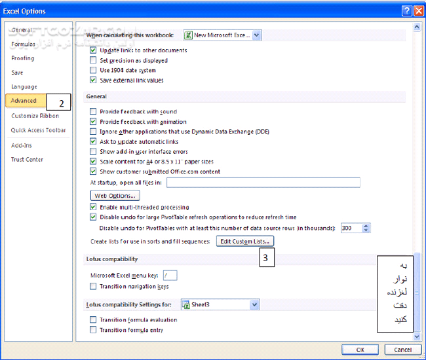
Task: Enable Show add-in user interface errors
Action: (x=93, y=151)
